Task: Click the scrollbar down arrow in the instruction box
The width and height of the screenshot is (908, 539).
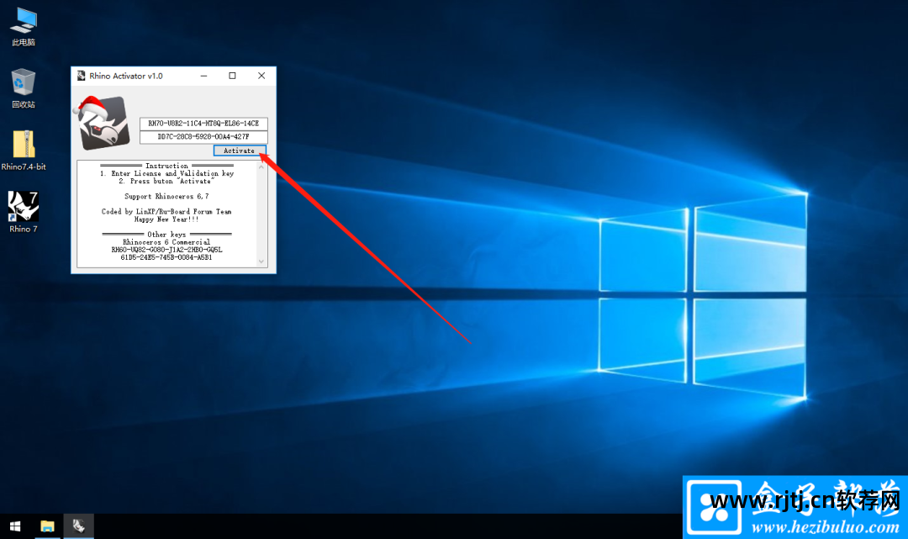Action: [x=261, y=262]
